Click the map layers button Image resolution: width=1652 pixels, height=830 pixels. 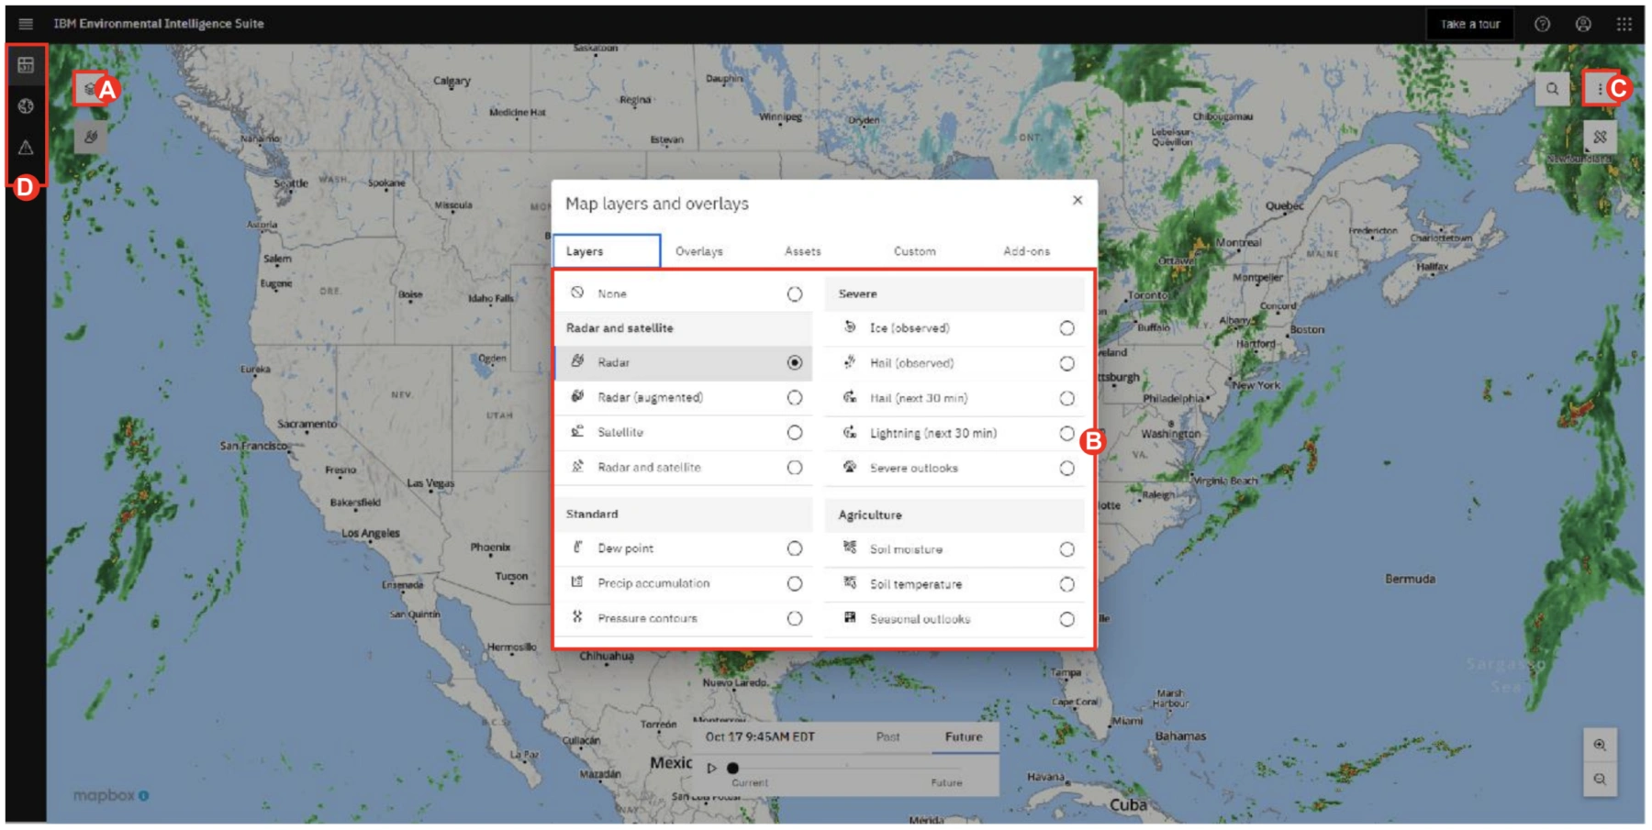(90, 89)
